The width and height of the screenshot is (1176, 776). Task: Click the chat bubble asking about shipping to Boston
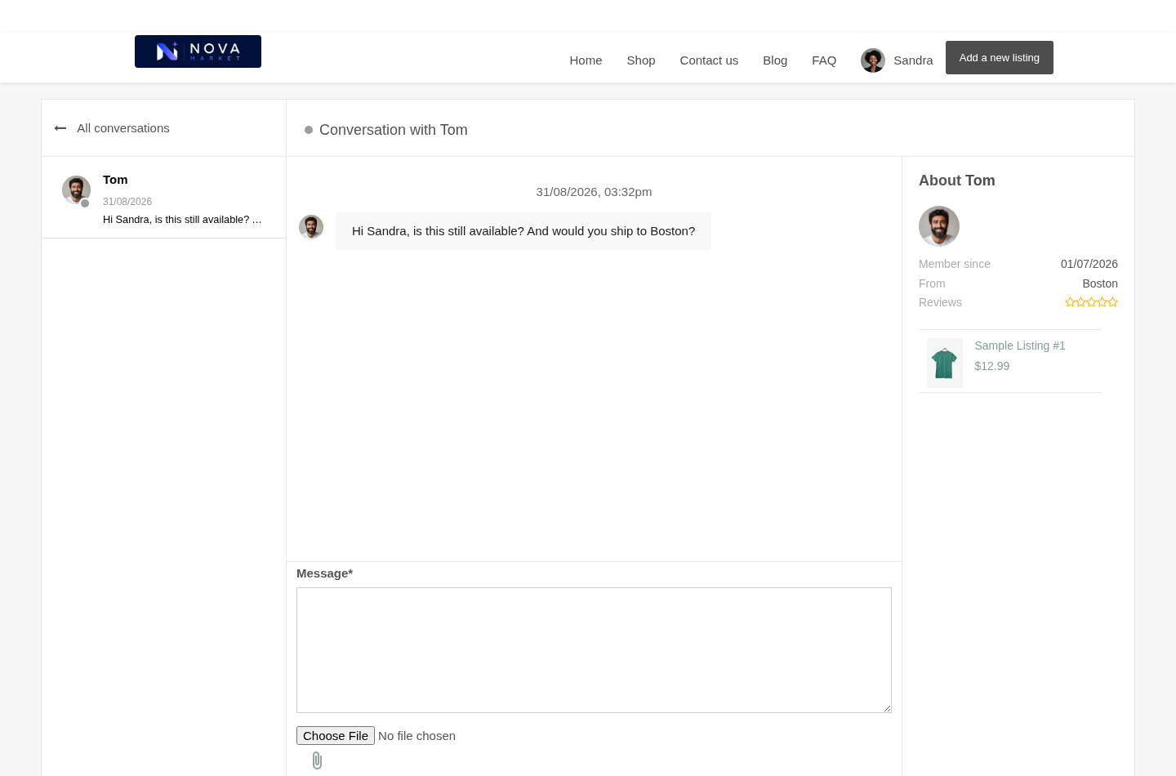pos(523,231)
